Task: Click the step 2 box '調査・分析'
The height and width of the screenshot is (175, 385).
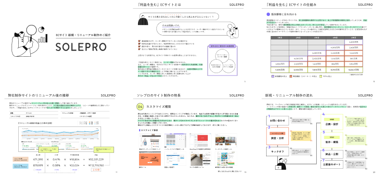Action: tap(278, 136)
